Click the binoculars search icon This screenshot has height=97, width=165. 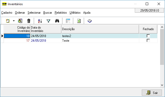pyautogui.click(x=57, y=21)
